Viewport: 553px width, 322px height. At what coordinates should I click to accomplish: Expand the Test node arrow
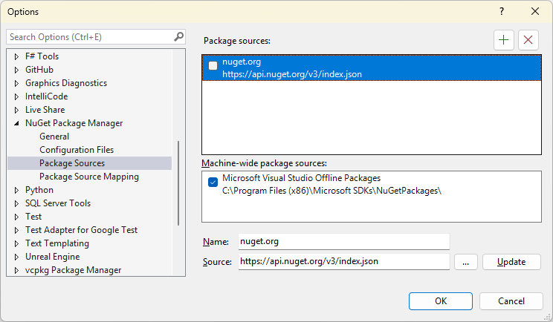pyautogui.click(x=16, y=217)
